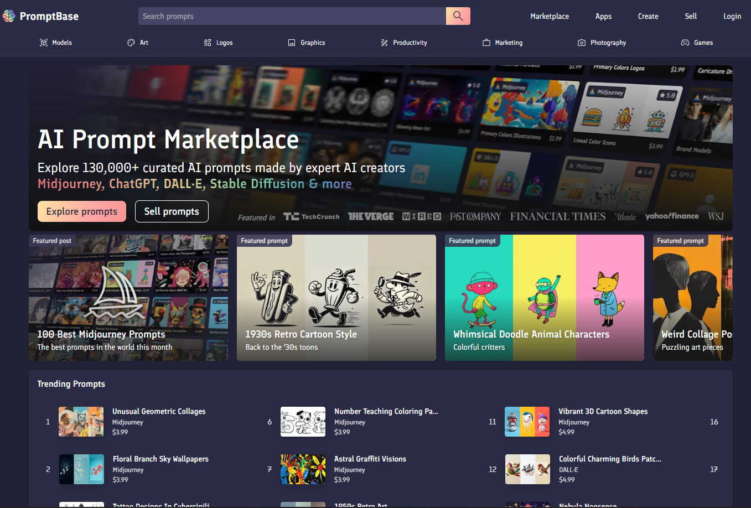This screenshot has height=508, width=751.
Task: Click the WIRED logo in Featured in
Action: [422, 216]
